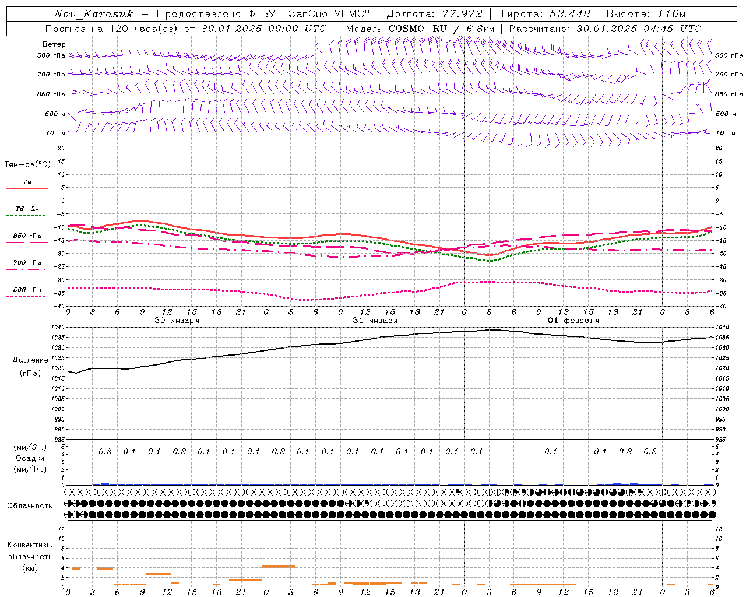Click the "500 м" wind level label on left
The image size is (746, 597).
[x=55, y=114]
